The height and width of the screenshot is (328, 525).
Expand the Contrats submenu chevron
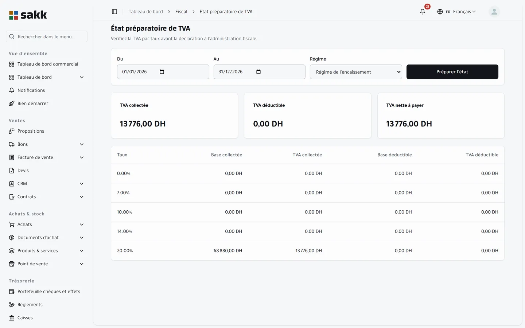(x=82, y=197)
